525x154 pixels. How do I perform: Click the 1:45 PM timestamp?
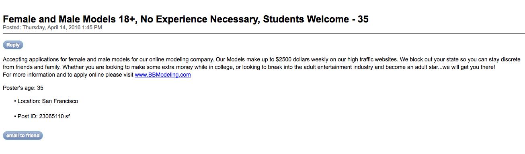tap(92, 28)
